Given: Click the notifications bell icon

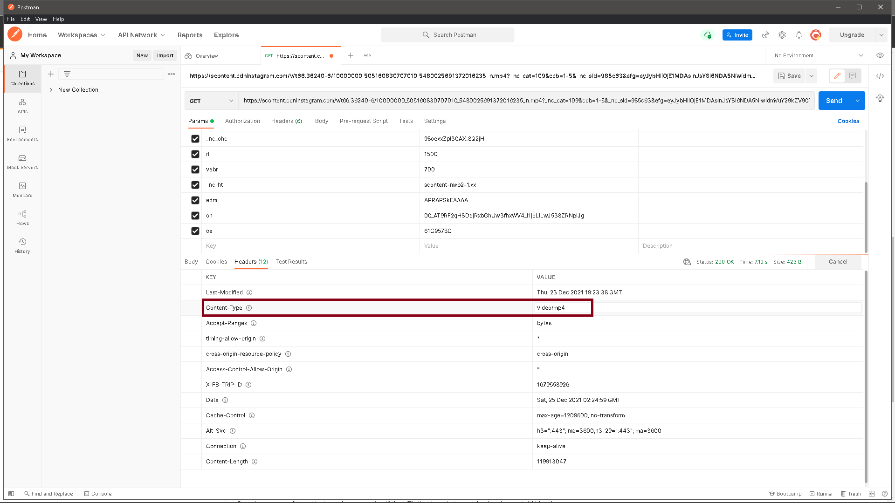Looking at the screenshot, I should point(799,35).
